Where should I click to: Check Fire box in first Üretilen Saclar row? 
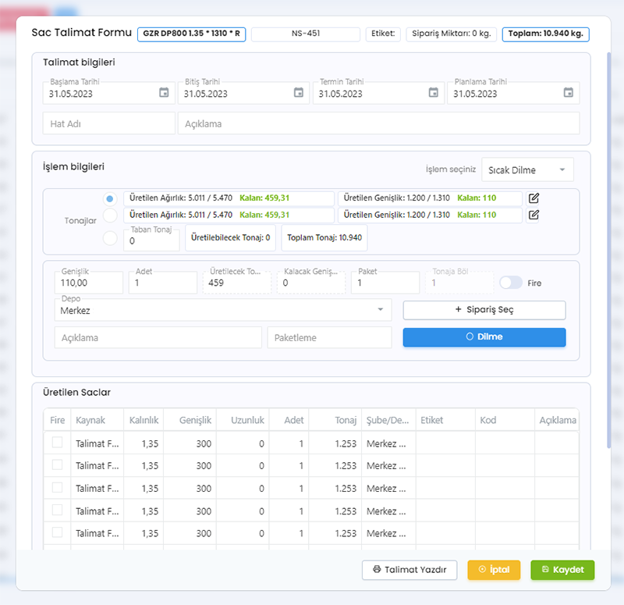coord(57,442)
